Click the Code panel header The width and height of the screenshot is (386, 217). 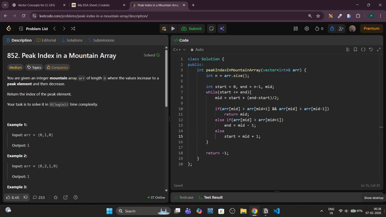pyautogui.click(x=181, y=40)
